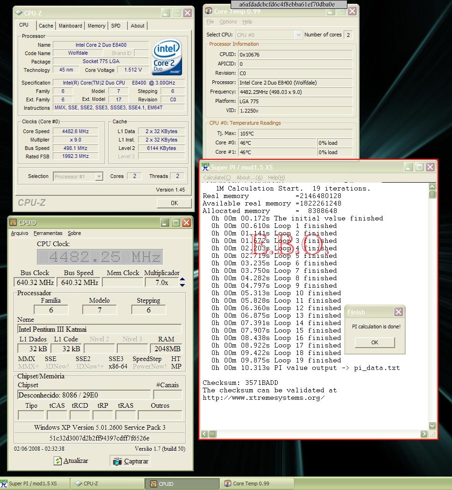Click the Mem Clock empty field
Viewport: 452px width, 490px height.
point(123,283)
